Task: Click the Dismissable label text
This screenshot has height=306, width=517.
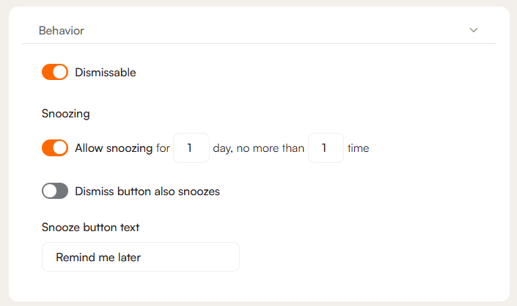Action: coord(106,73)
